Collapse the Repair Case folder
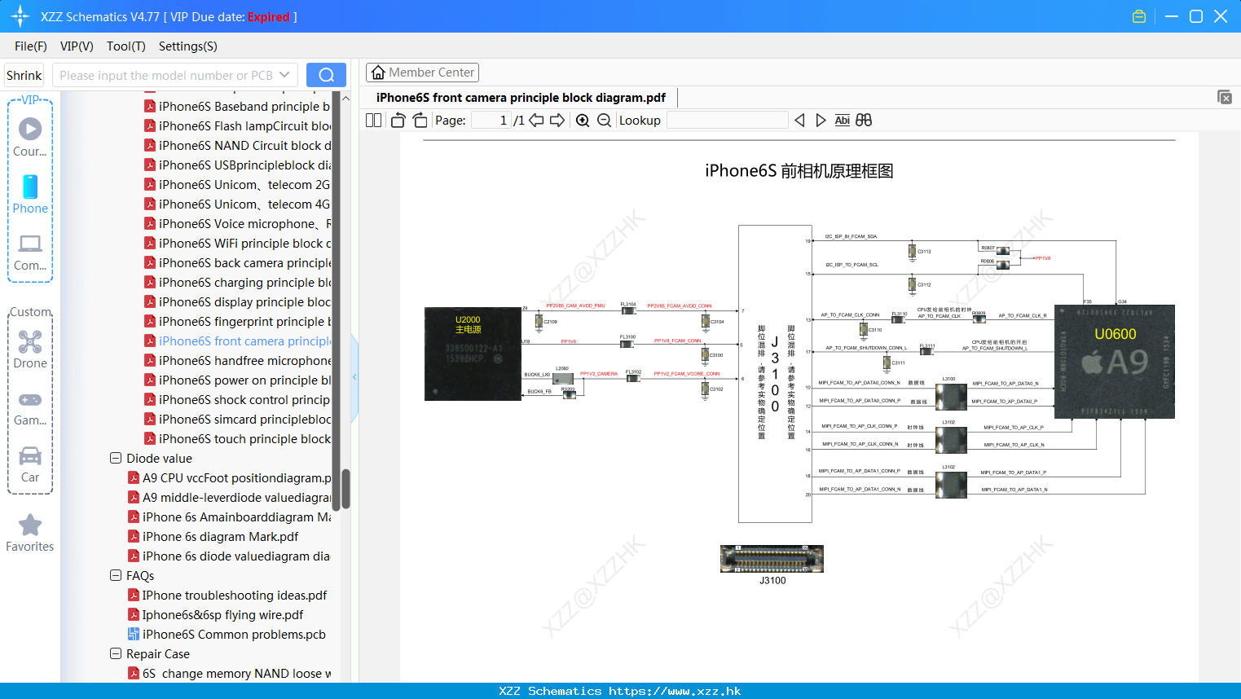1241x699 pixels. (x=116, y=653)
